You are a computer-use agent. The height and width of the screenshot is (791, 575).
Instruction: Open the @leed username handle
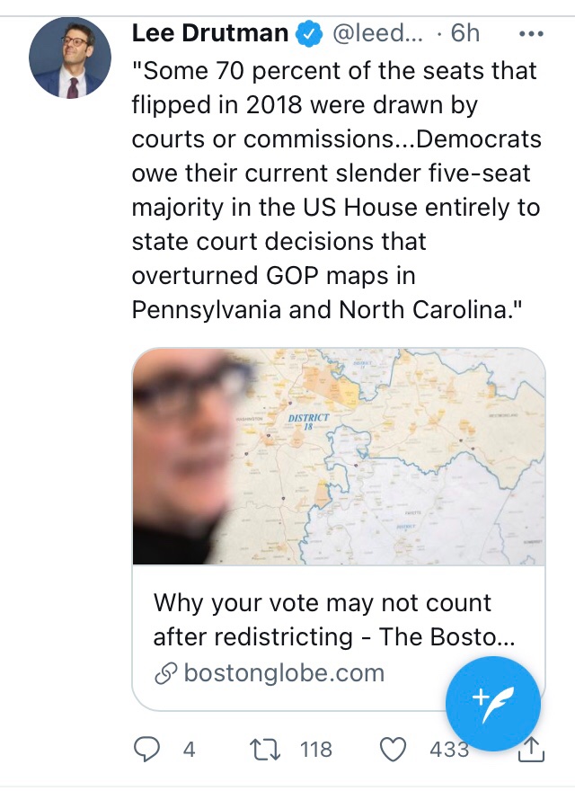pyautogui.click(x=376, y=34)
